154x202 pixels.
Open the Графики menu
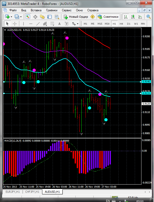52,10
